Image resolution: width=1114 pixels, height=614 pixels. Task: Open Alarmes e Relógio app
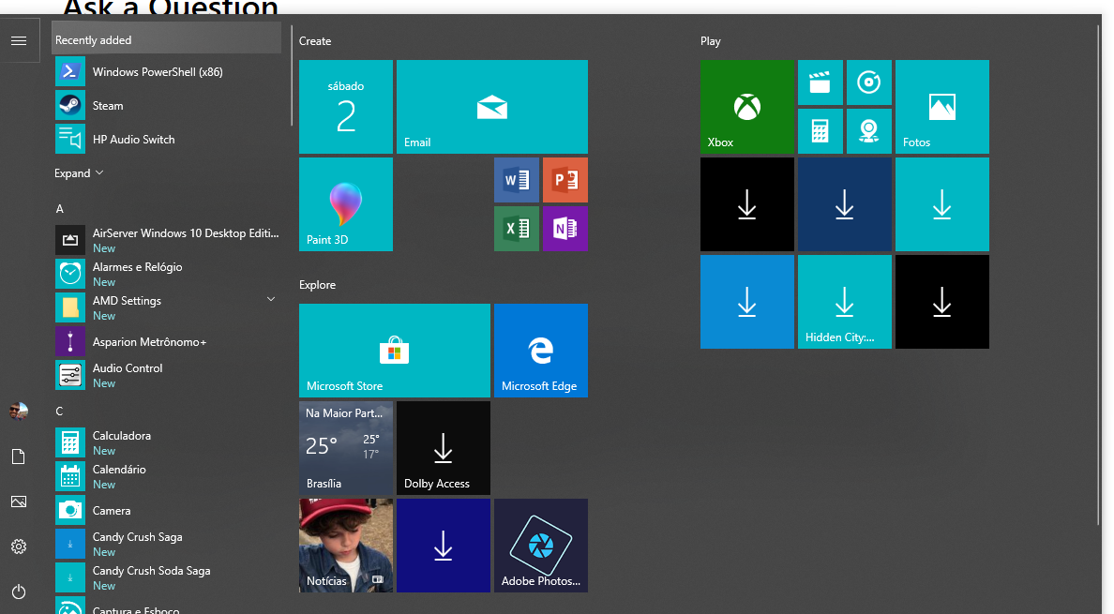168,274
